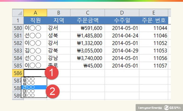The height and width of the screenshot is (111, 183).
Task: Click order number cell 11057
Action: [154, 66]
